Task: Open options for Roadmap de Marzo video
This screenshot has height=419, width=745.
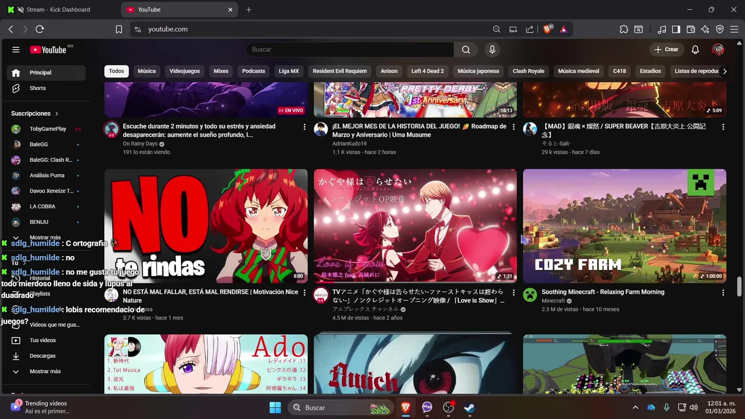Action: (x=513, y=127)
